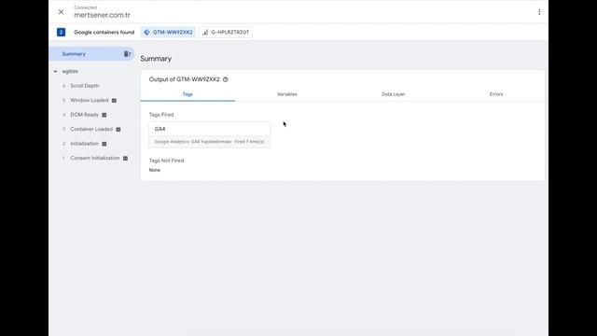Select the GTM-WW9ZXK2 container chip
This screenshot has height=336, width=597.
[x=168, y=33]
